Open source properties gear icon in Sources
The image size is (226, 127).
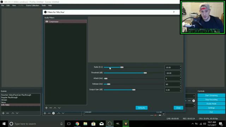(53, 113)
